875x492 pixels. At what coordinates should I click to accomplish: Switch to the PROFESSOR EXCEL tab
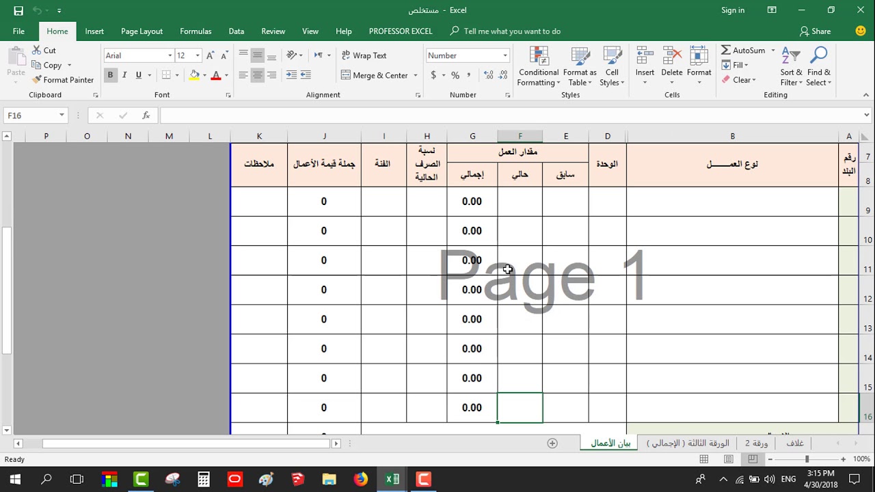point(401,31)
